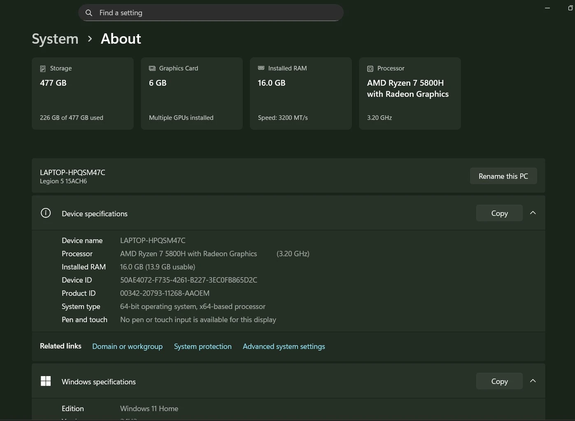Image resolution: width=575 pixels, height=421 pixels.
Task: Click device name value LAPTOP-HPQSM47C in specifications
Action: coord(153,241)
